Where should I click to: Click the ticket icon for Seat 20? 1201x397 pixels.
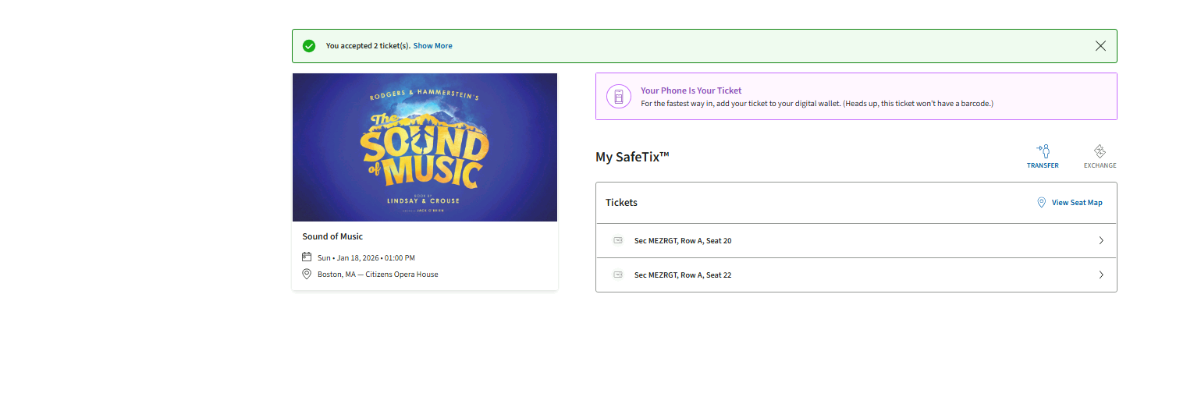(618, 241)
